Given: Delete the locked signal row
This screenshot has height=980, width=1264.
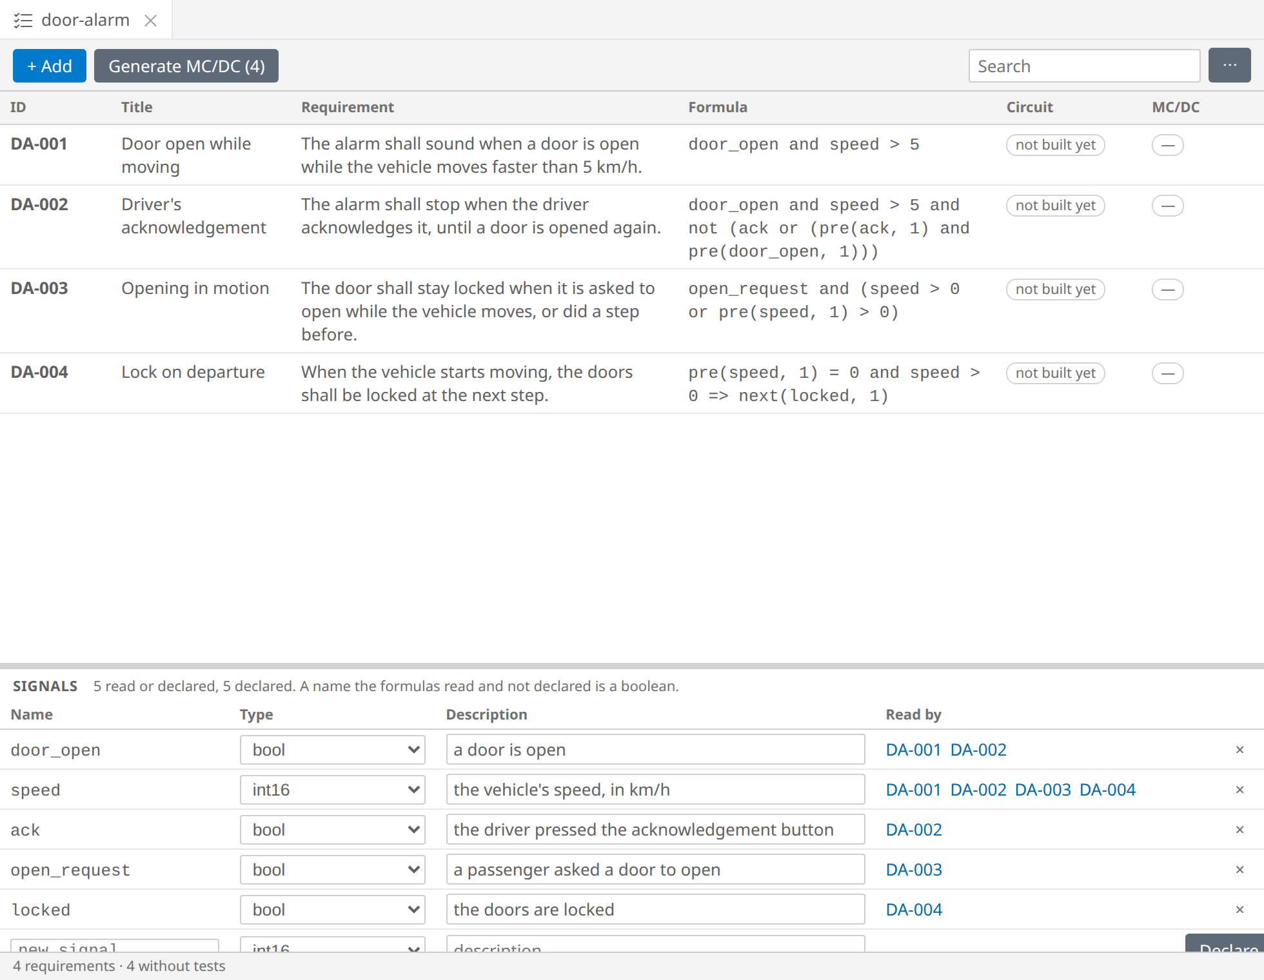Looking at the screenshot, I should tap(1239, 910).
